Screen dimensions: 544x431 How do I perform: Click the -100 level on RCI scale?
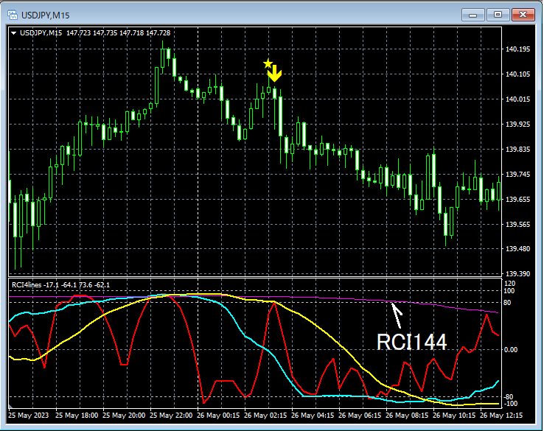click(509, 404)
